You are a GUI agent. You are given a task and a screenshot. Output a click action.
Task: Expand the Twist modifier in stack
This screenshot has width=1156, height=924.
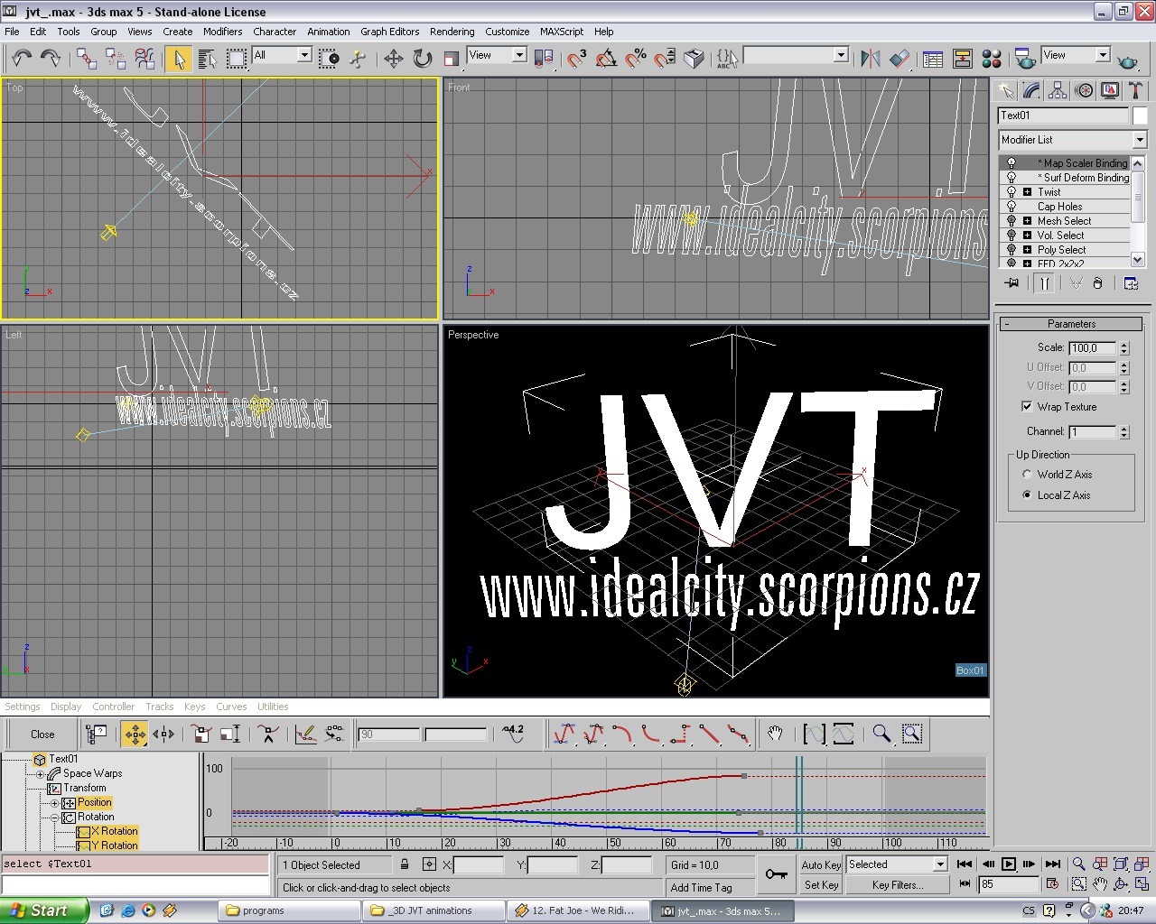(x=1027, y=192)
